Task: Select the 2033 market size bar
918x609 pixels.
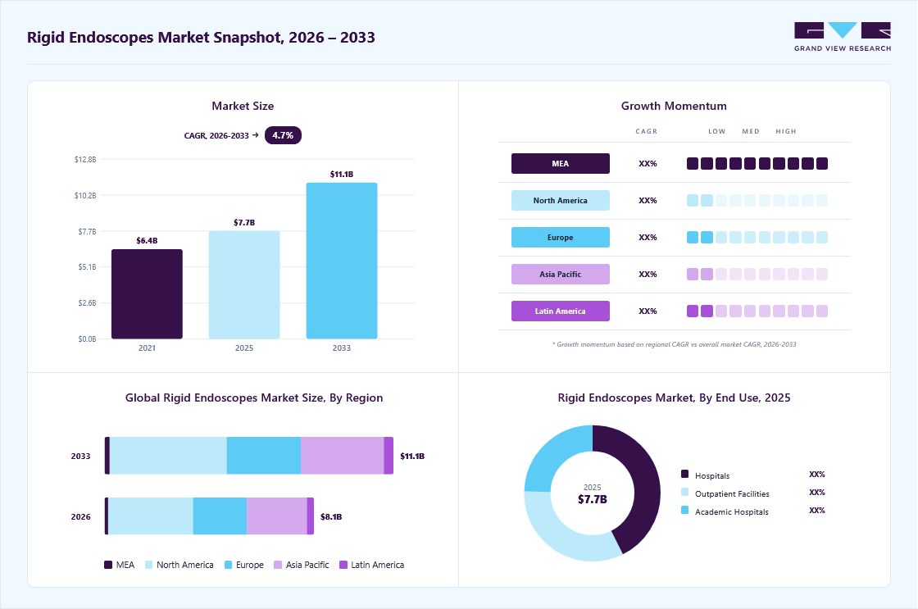Action: [342, 261]
